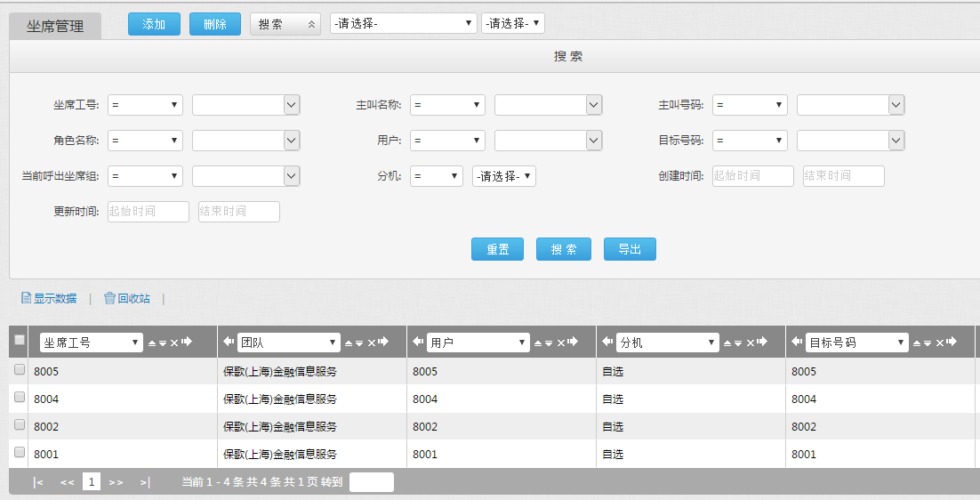Open the 坐席工号 operator dropdown
This screenshot has height=500, width=980.
(145, 105)
